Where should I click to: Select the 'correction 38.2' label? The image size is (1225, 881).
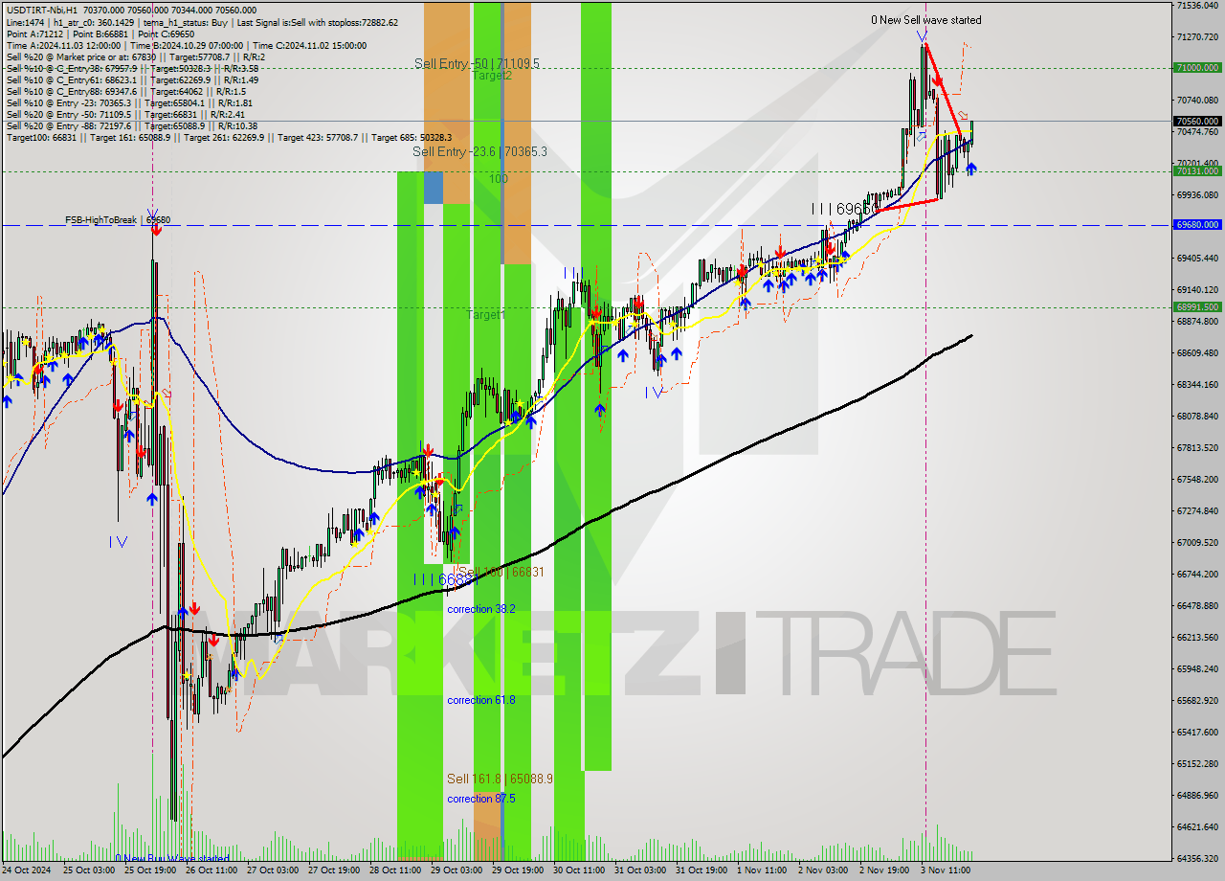481,609
